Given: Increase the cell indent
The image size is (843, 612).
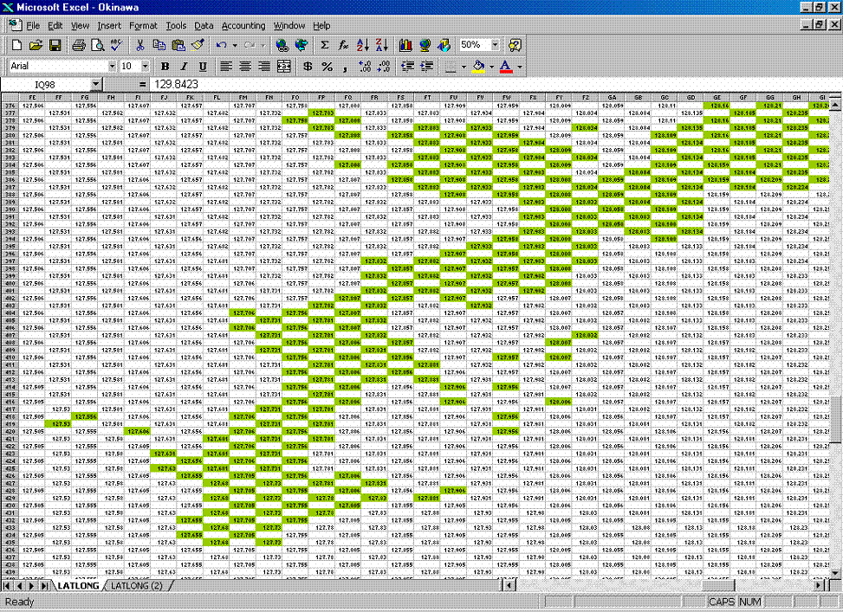Looking at the screenshot, I should click(x=427, y=66).
